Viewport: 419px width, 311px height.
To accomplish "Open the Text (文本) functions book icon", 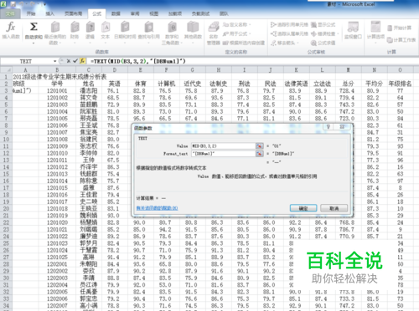I will point(106,28).
